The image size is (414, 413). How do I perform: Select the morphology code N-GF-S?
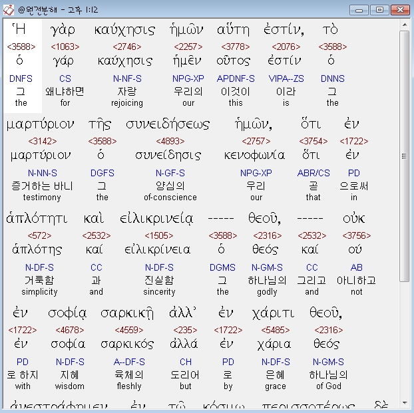pyautogui.click(x=170, y=173)
